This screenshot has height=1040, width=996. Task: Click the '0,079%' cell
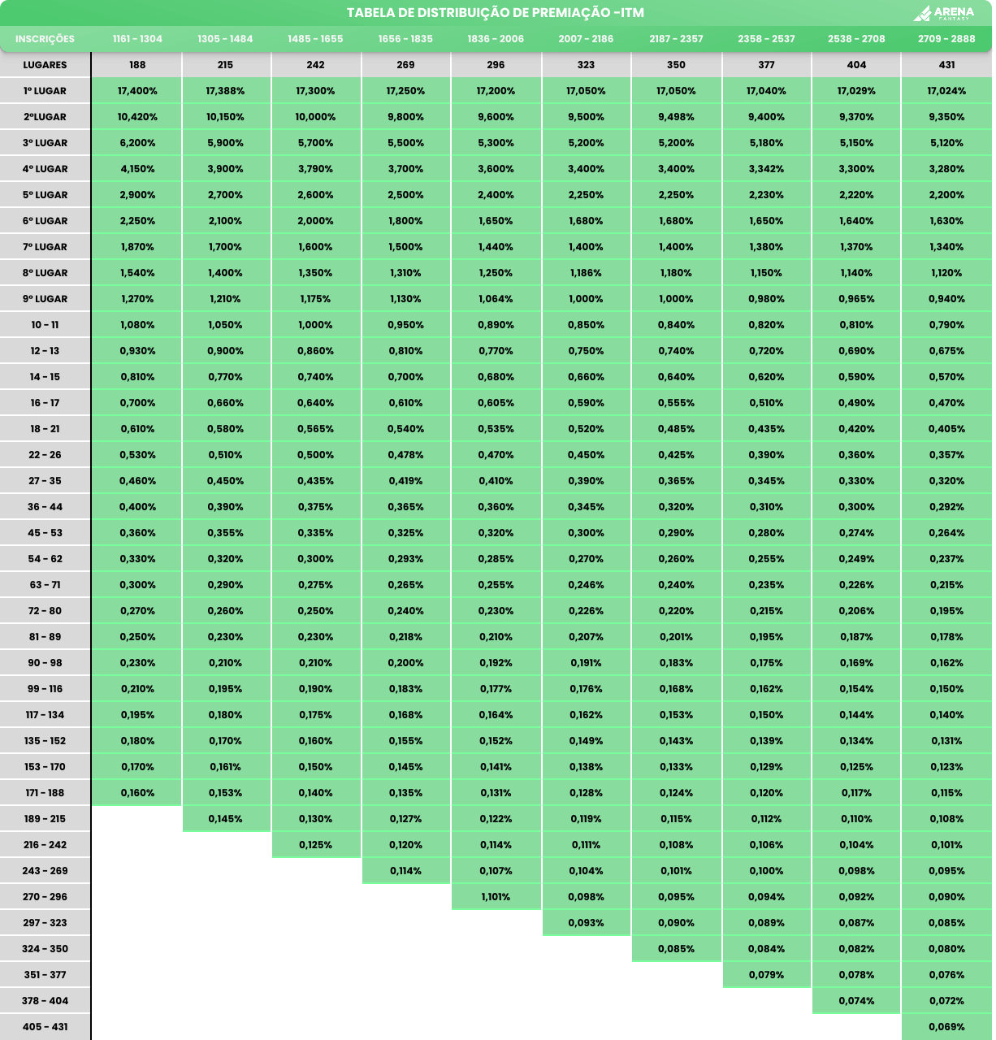point(766,975)
